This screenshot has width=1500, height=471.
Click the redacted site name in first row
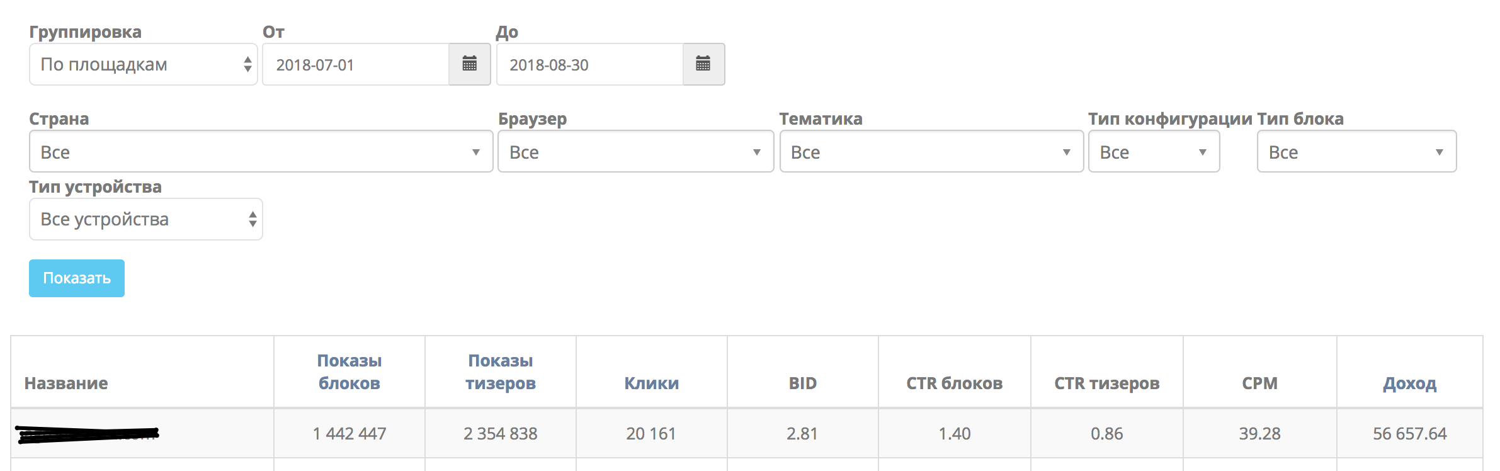(88, 434)
